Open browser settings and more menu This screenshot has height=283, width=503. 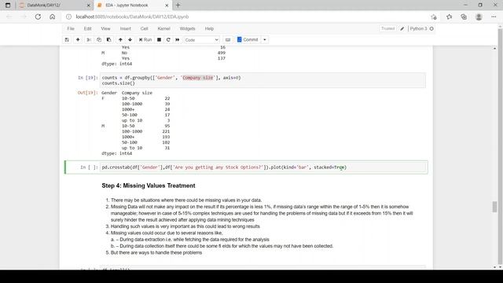point(494,17)
